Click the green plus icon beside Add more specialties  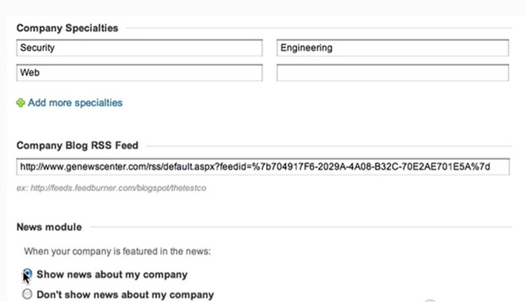pos(20,103)
